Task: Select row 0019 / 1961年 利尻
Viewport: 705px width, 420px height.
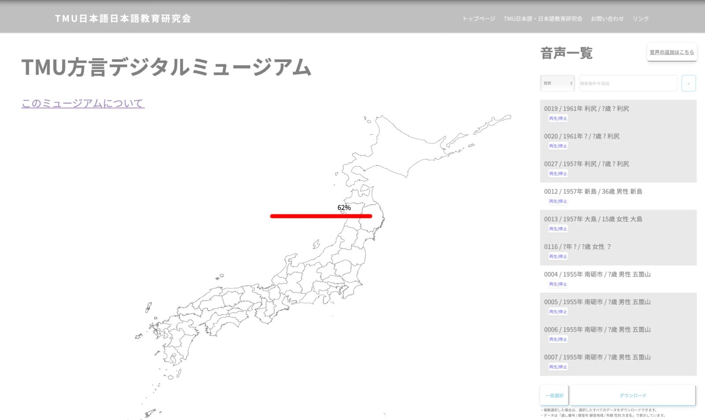Action: [618, 114]
